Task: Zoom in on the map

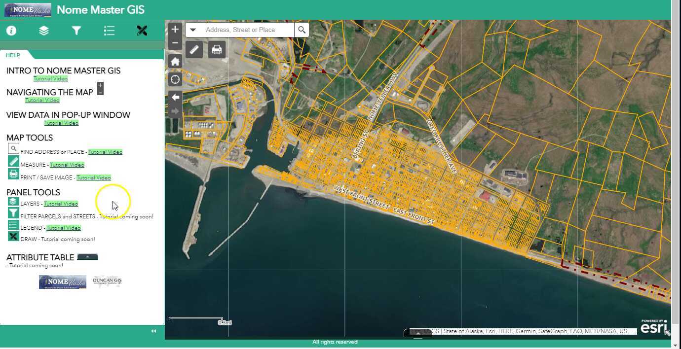Action: point(175,30)
